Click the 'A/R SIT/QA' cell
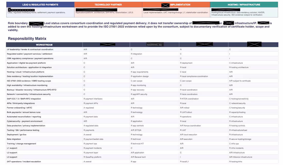 pyautogui.click(x=136, y=130)
